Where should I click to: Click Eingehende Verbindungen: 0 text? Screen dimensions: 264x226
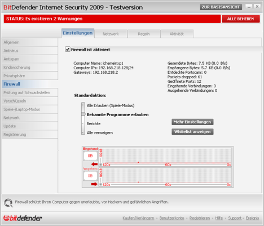192,86
